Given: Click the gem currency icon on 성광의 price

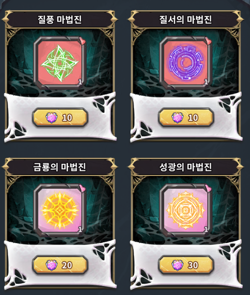Looking at the screenshot, I should 177,265.
